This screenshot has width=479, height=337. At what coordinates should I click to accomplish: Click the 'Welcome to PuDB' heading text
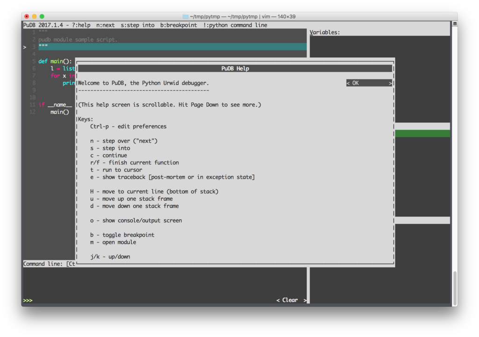point(143,83)
